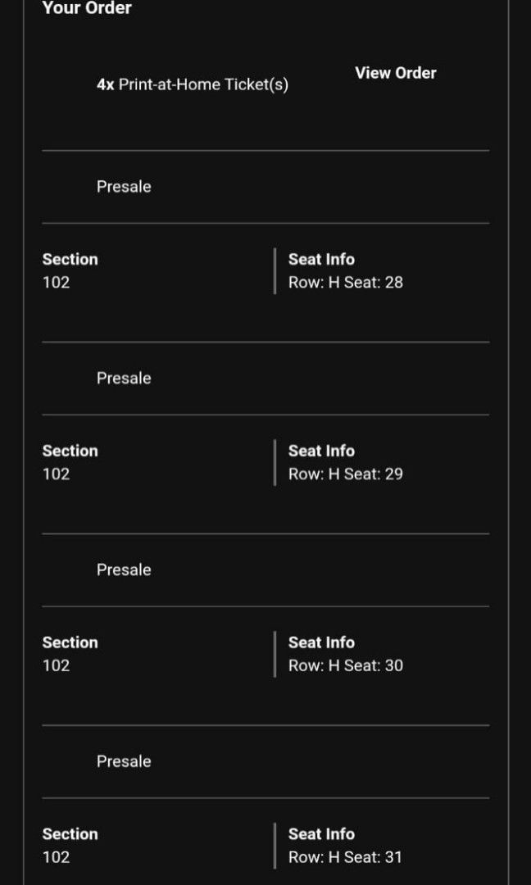531x885 pixels.
Task: Select Row: H Seat: 28 details
Action: 343,282
